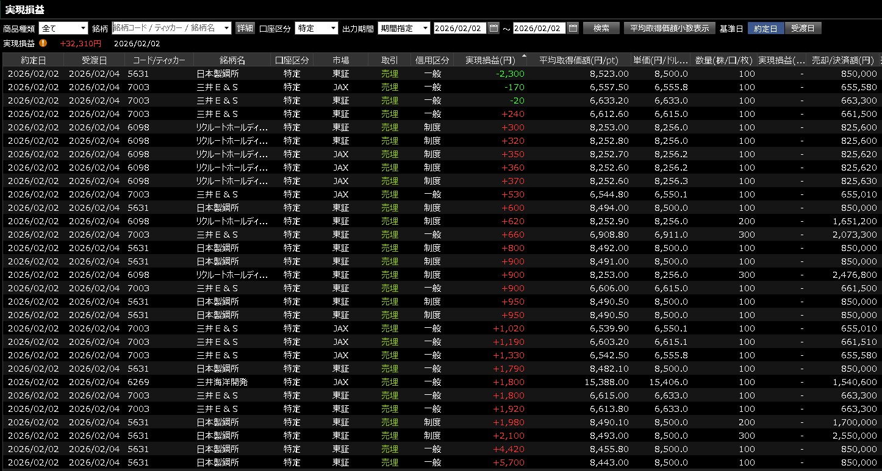Select the profit value +1,980

pyautogui.click(x=510, y=422)
